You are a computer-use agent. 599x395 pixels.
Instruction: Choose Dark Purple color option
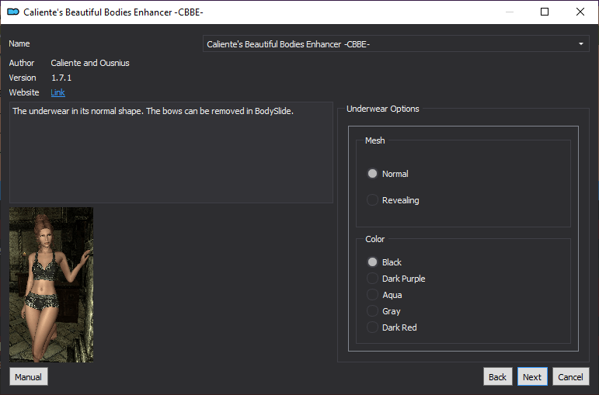tap(372, 279)
